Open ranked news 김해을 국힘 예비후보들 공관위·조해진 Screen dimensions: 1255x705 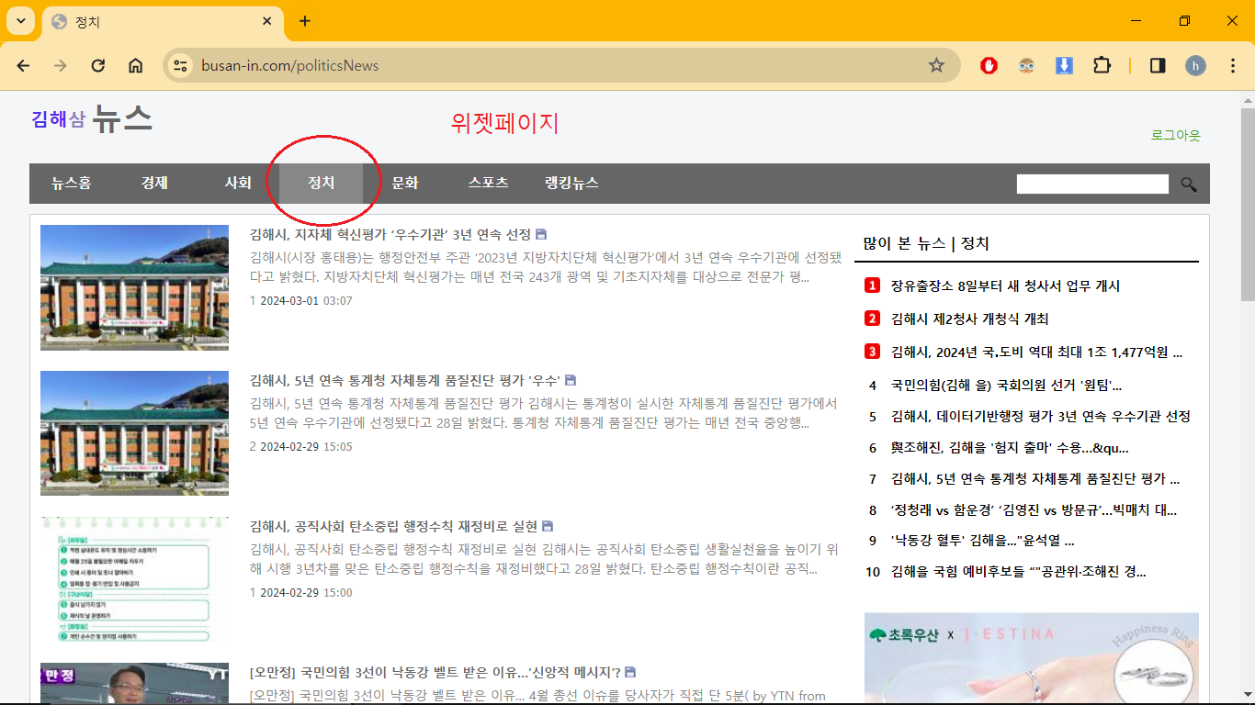coord(1019,572)
